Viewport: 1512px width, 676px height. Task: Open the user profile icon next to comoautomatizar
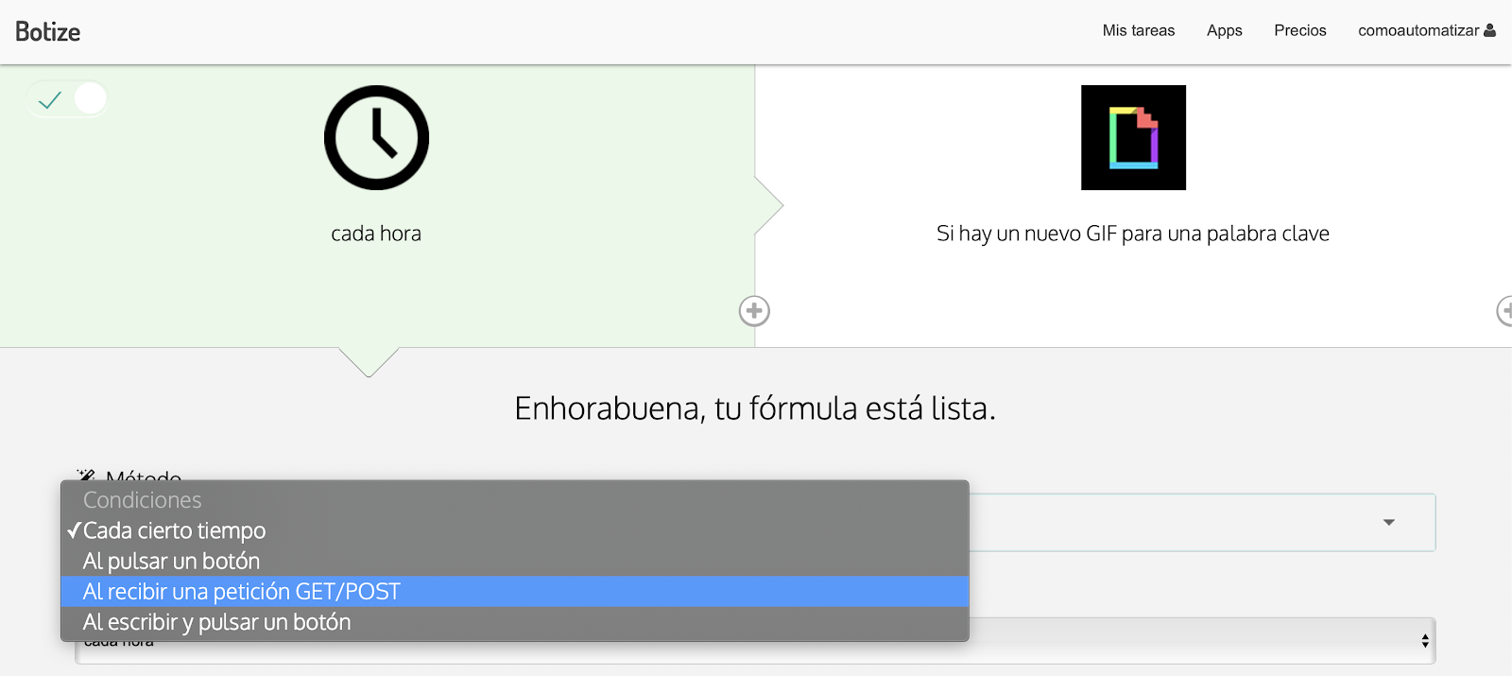pyautogui.click(x=1490, y=30)
